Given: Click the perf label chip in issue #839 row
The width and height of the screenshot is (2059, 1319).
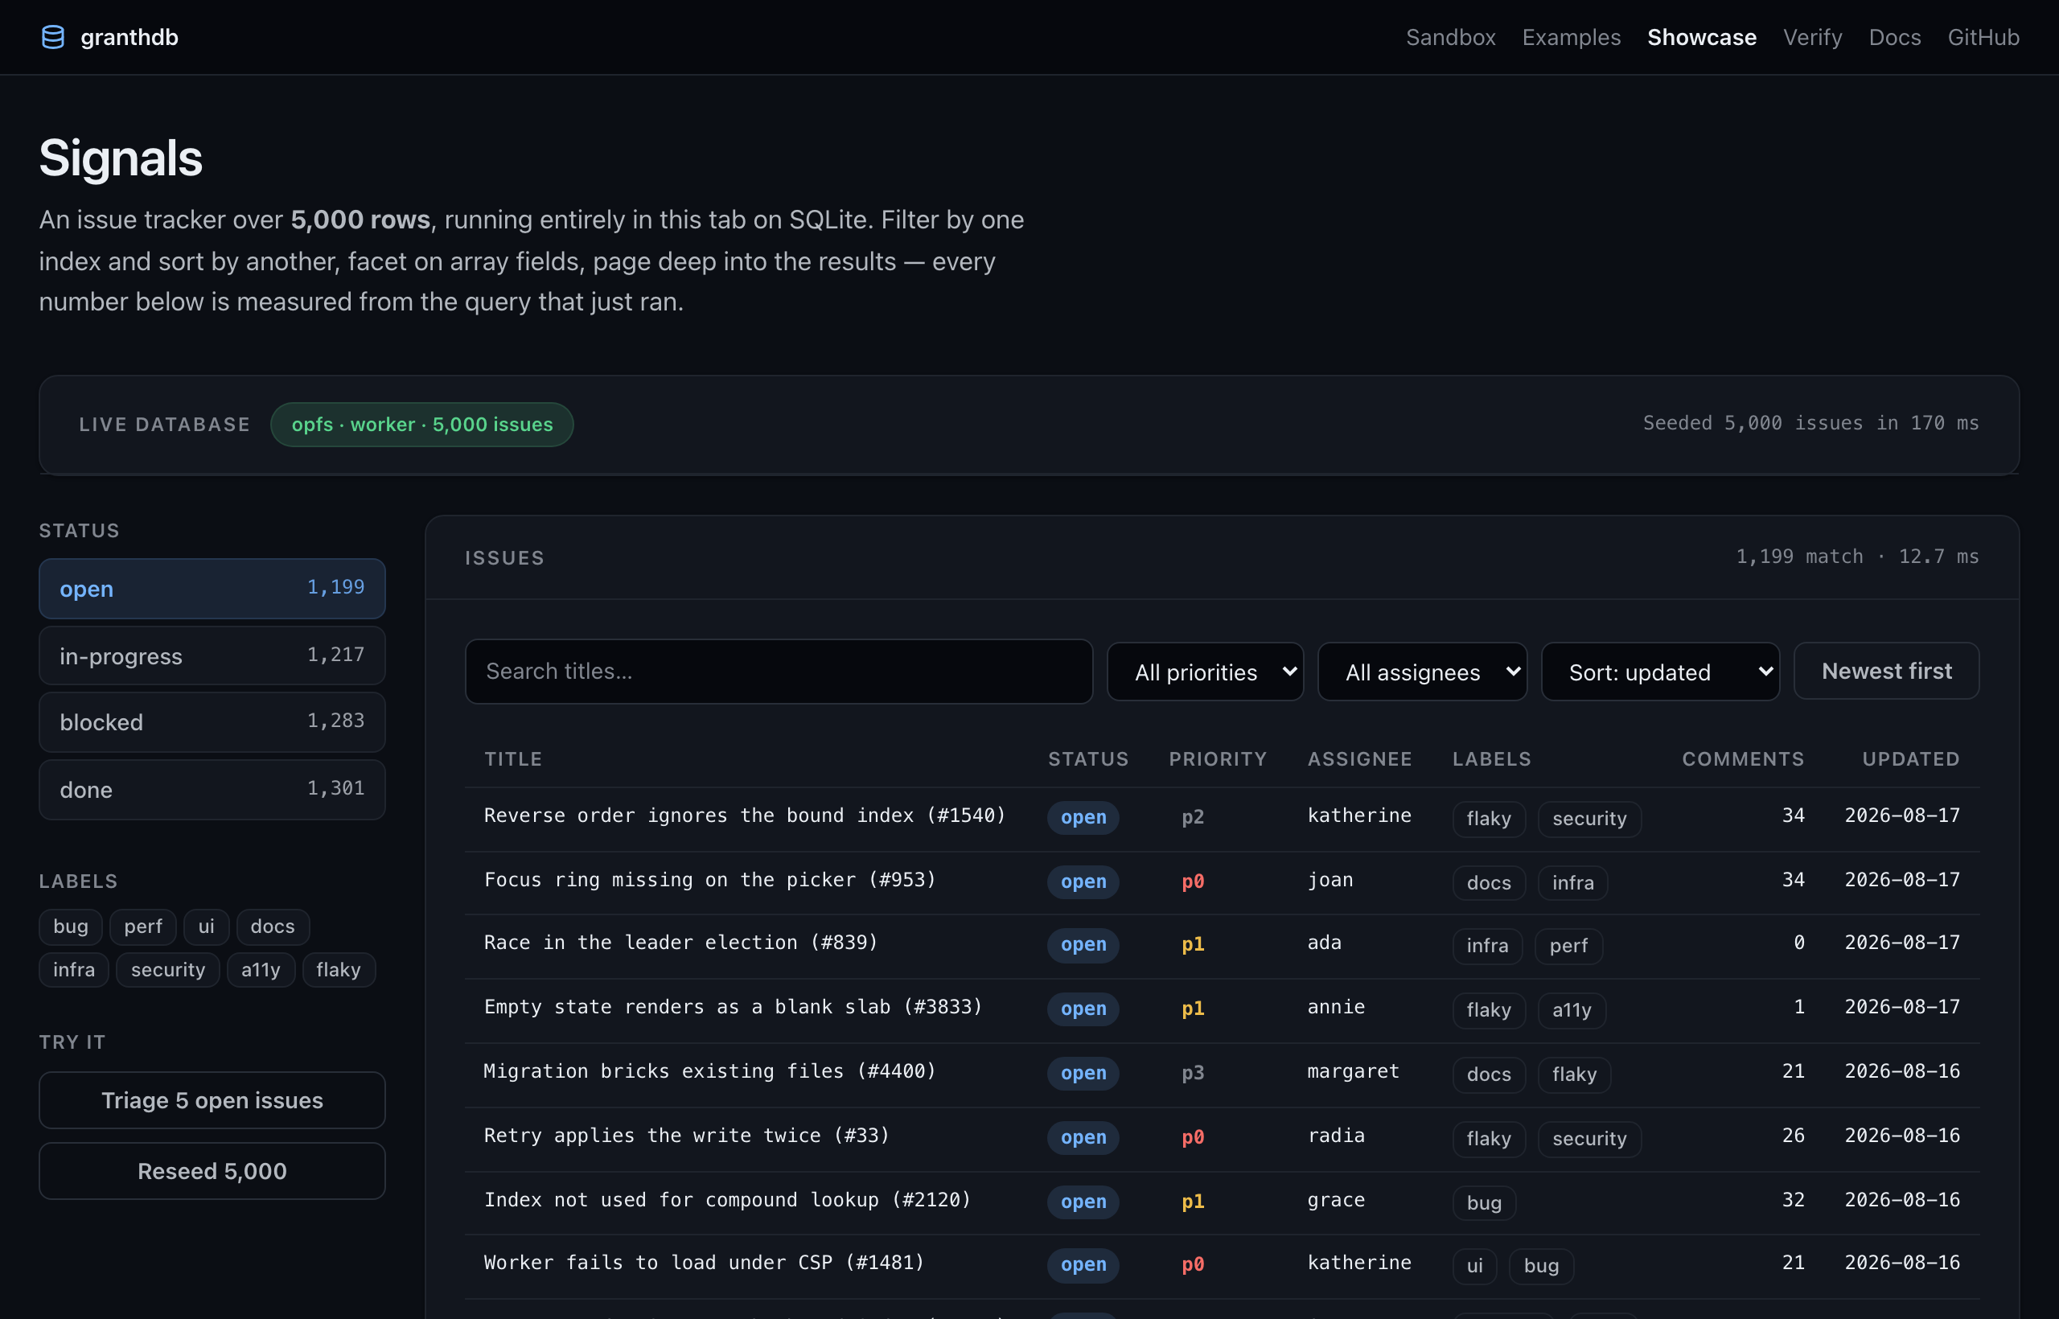Looking at the screenshot, I should point(1568,946).
